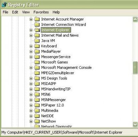Image resolution: width=138 pixels, height=137 pixels.
Task: Open the File menu
Action: pos(5,12)
